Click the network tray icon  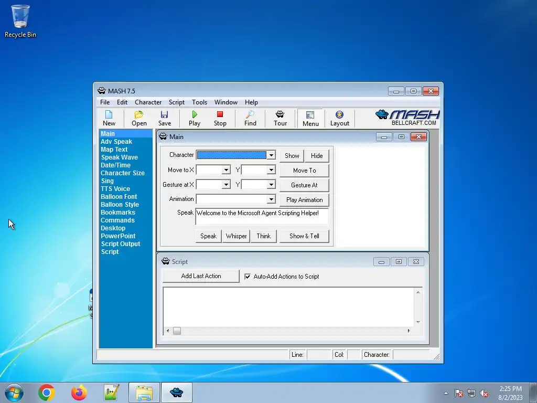point(471,393)
